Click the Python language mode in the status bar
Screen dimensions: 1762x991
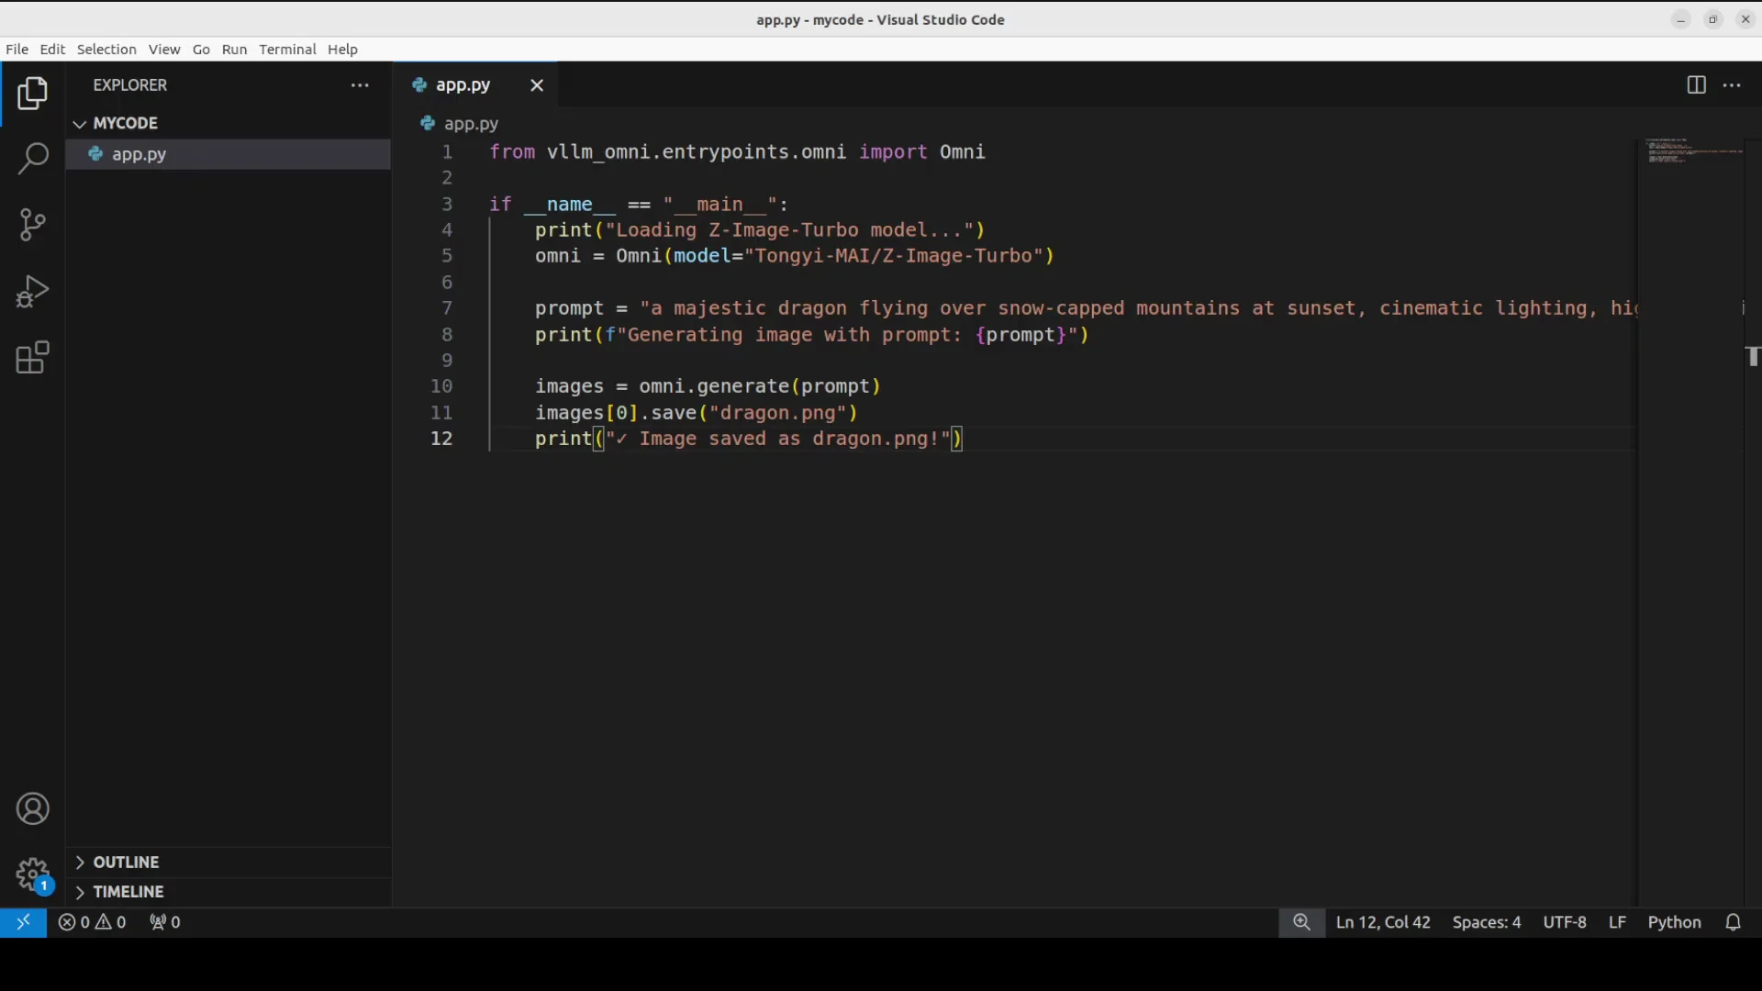[1674, 922]
